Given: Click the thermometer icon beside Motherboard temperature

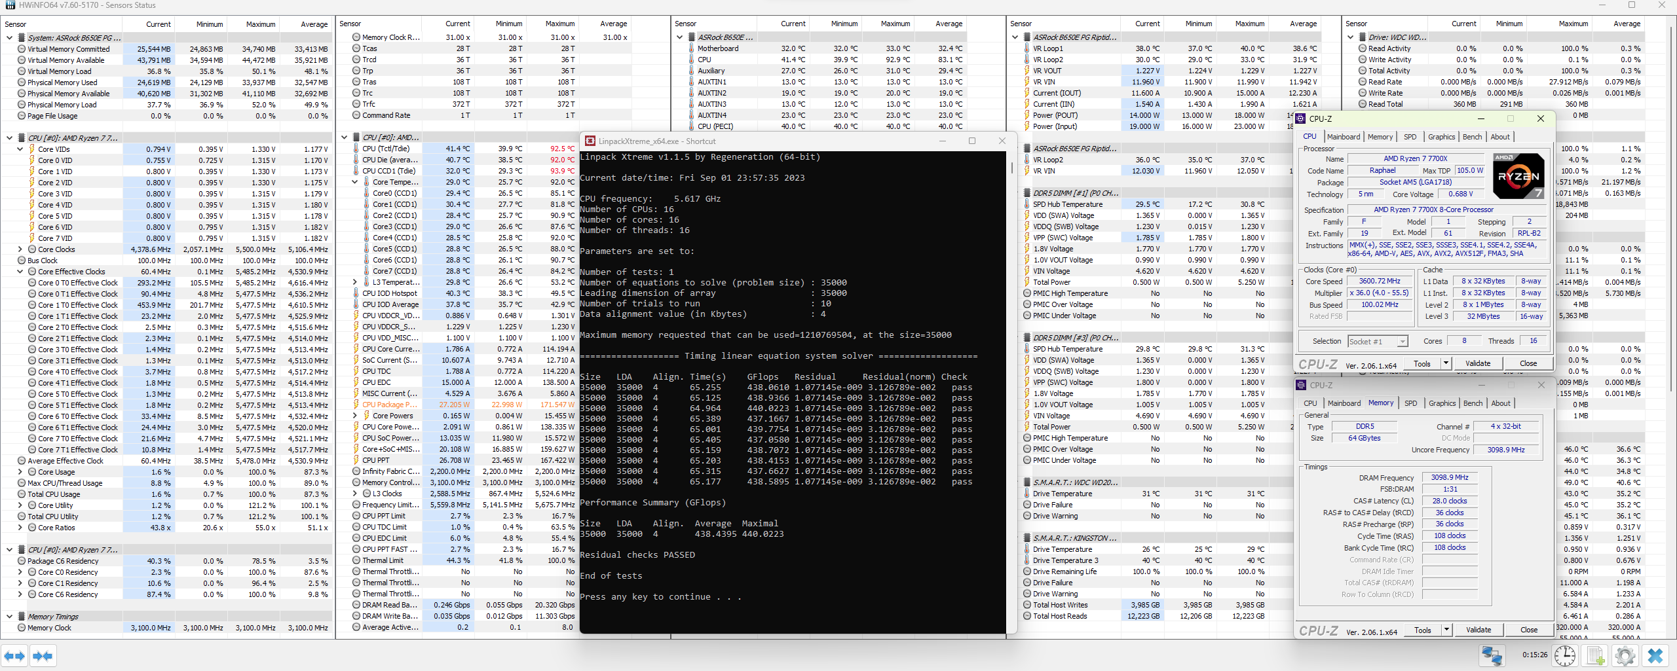Looking at the screenshot, I should 691,48.
